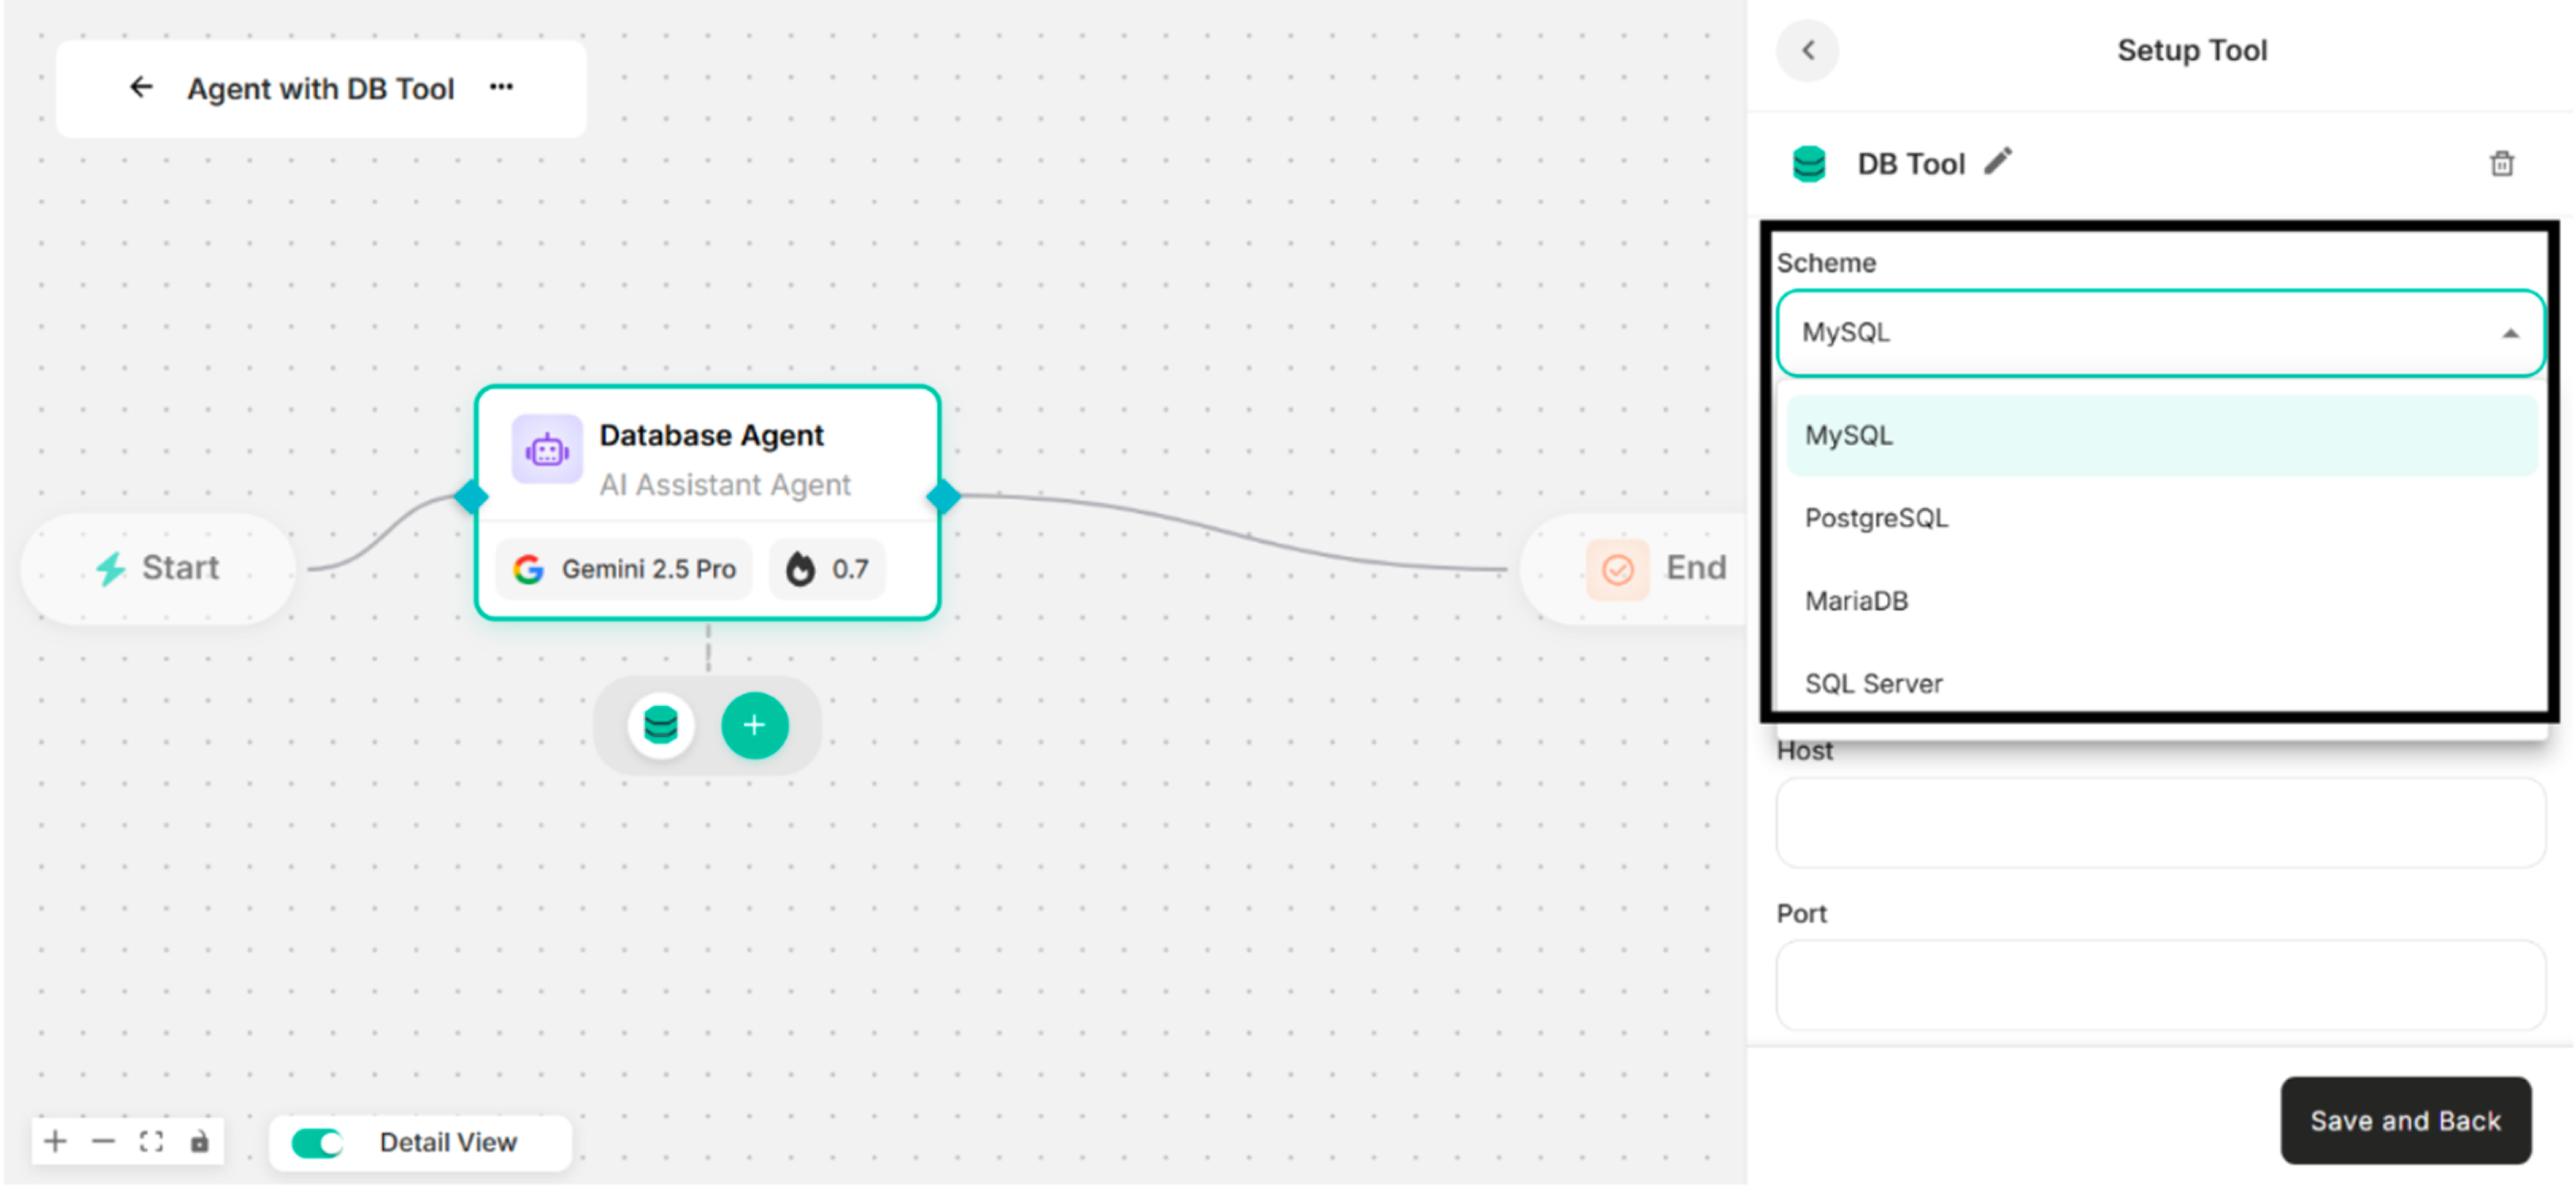2576x1195 pixels.
Task: Select the Database Agent node title
Action: click(x=711, y=437)
